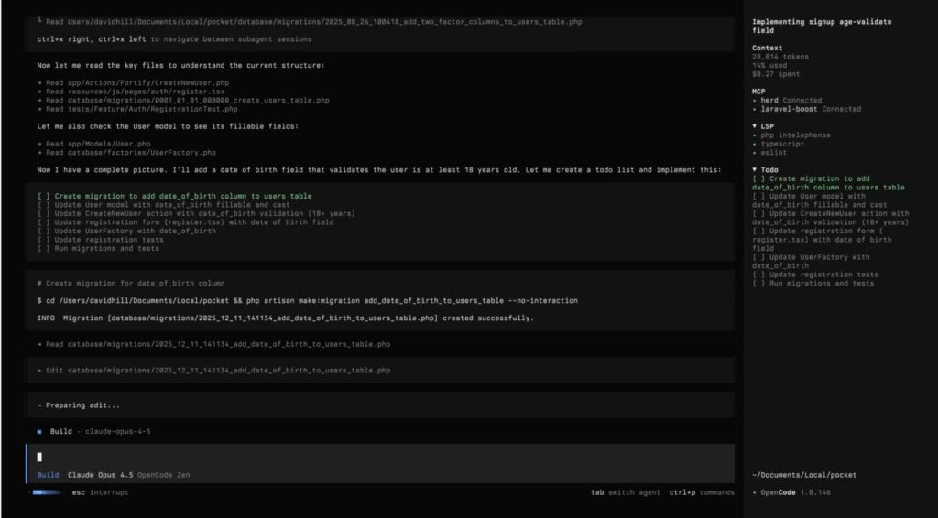Image resolution: width=938 pixels, height=518 pixels.
Task: Click the $0.27 spent value
Action: (x=776, y=74)
